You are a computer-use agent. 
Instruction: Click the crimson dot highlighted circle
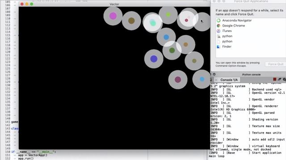coord(186,20)
